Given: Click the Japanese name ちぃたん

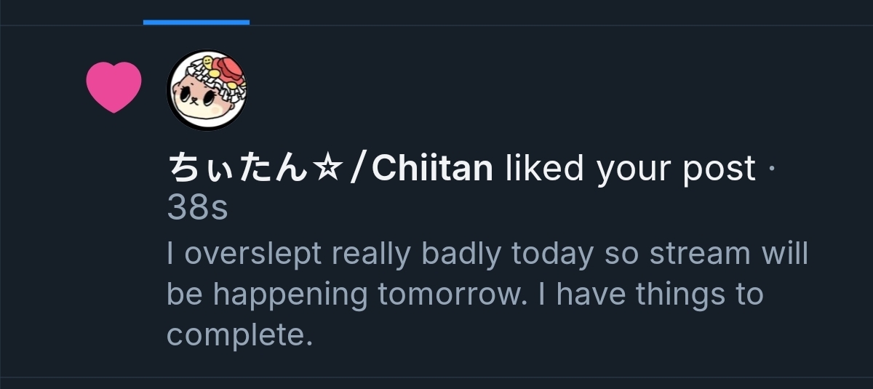Looking at the screenshot, I should (x=239, y=169).
